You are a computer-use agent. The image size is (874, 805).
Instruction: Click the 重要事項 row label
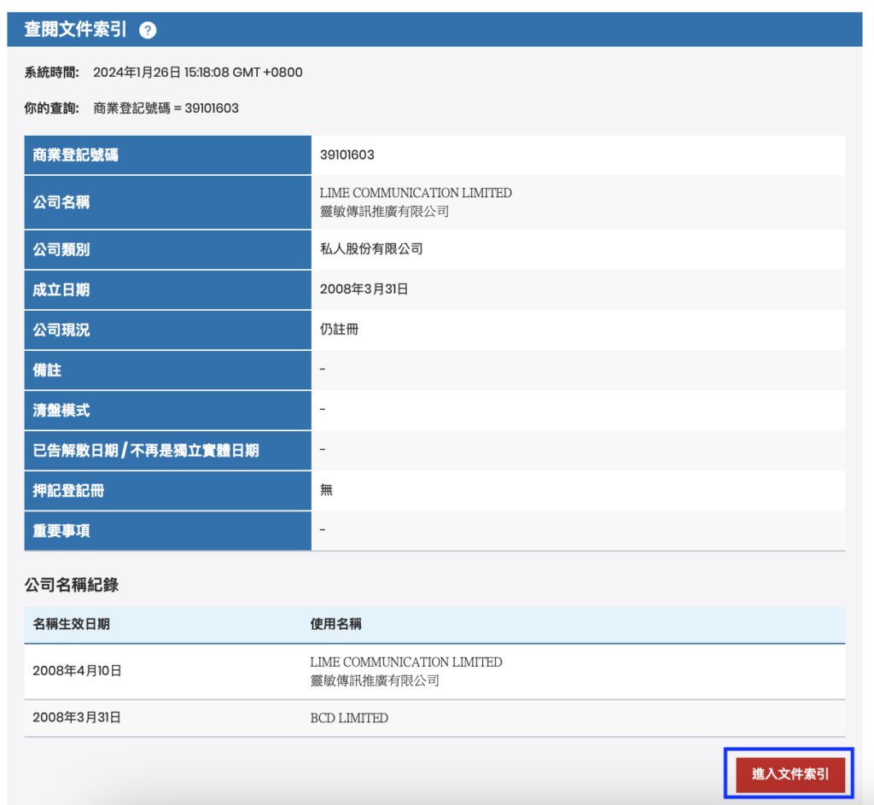pyautogui.click(x=61, y=531)
